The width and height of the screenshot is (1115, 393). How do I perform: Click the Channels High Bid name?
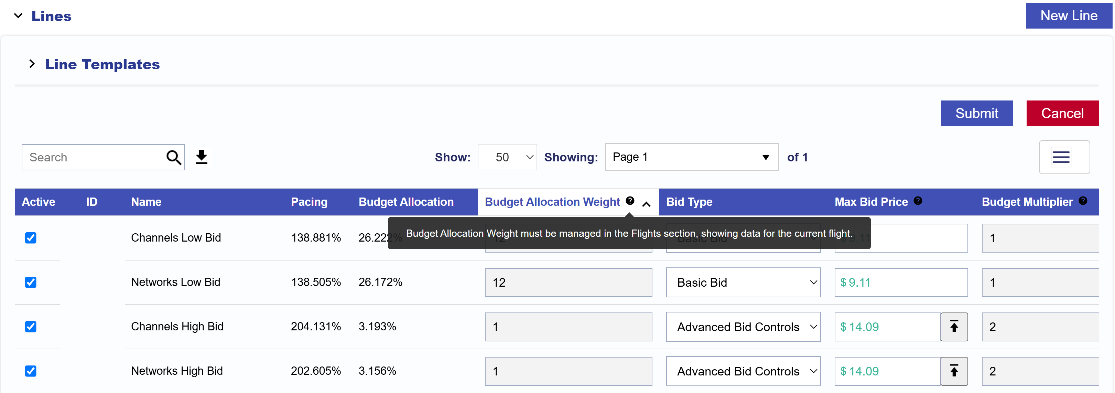[x=177, y=327]
